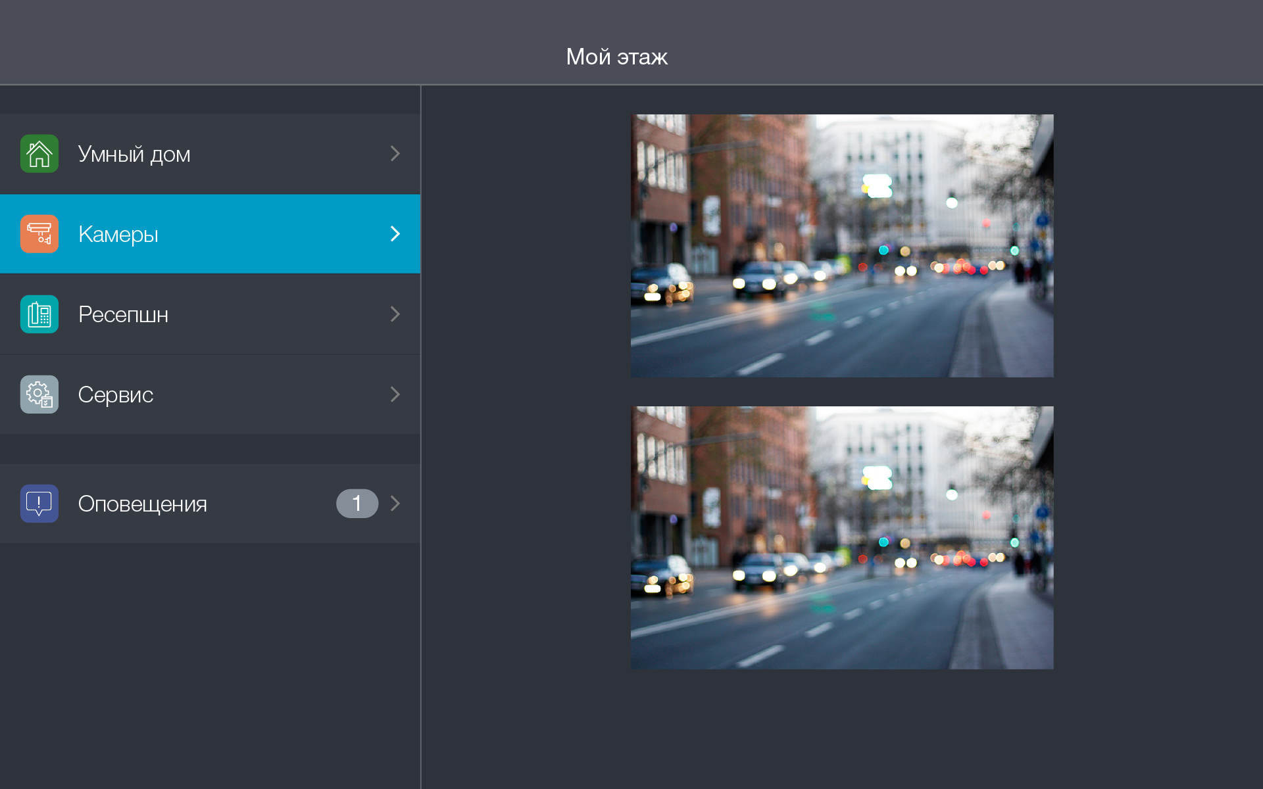Open the Умный дом menu item
The width and height of the screenshot is (1263, 789).
pos(134,154)
